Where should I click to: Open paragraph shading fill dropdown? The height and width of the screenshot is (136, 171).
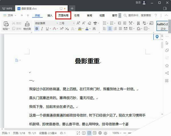[142, 29]
